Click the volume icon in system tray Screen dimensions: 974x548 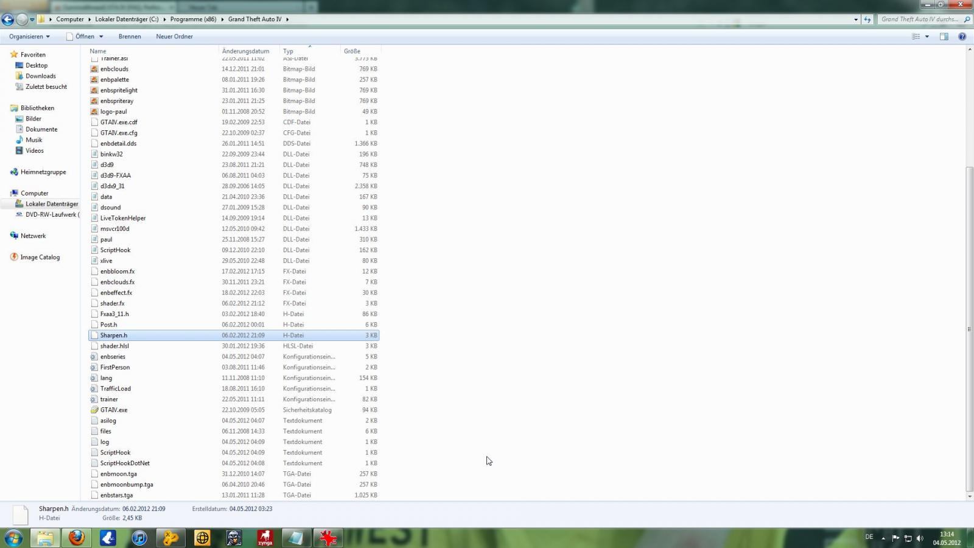[x=920, y=538]
